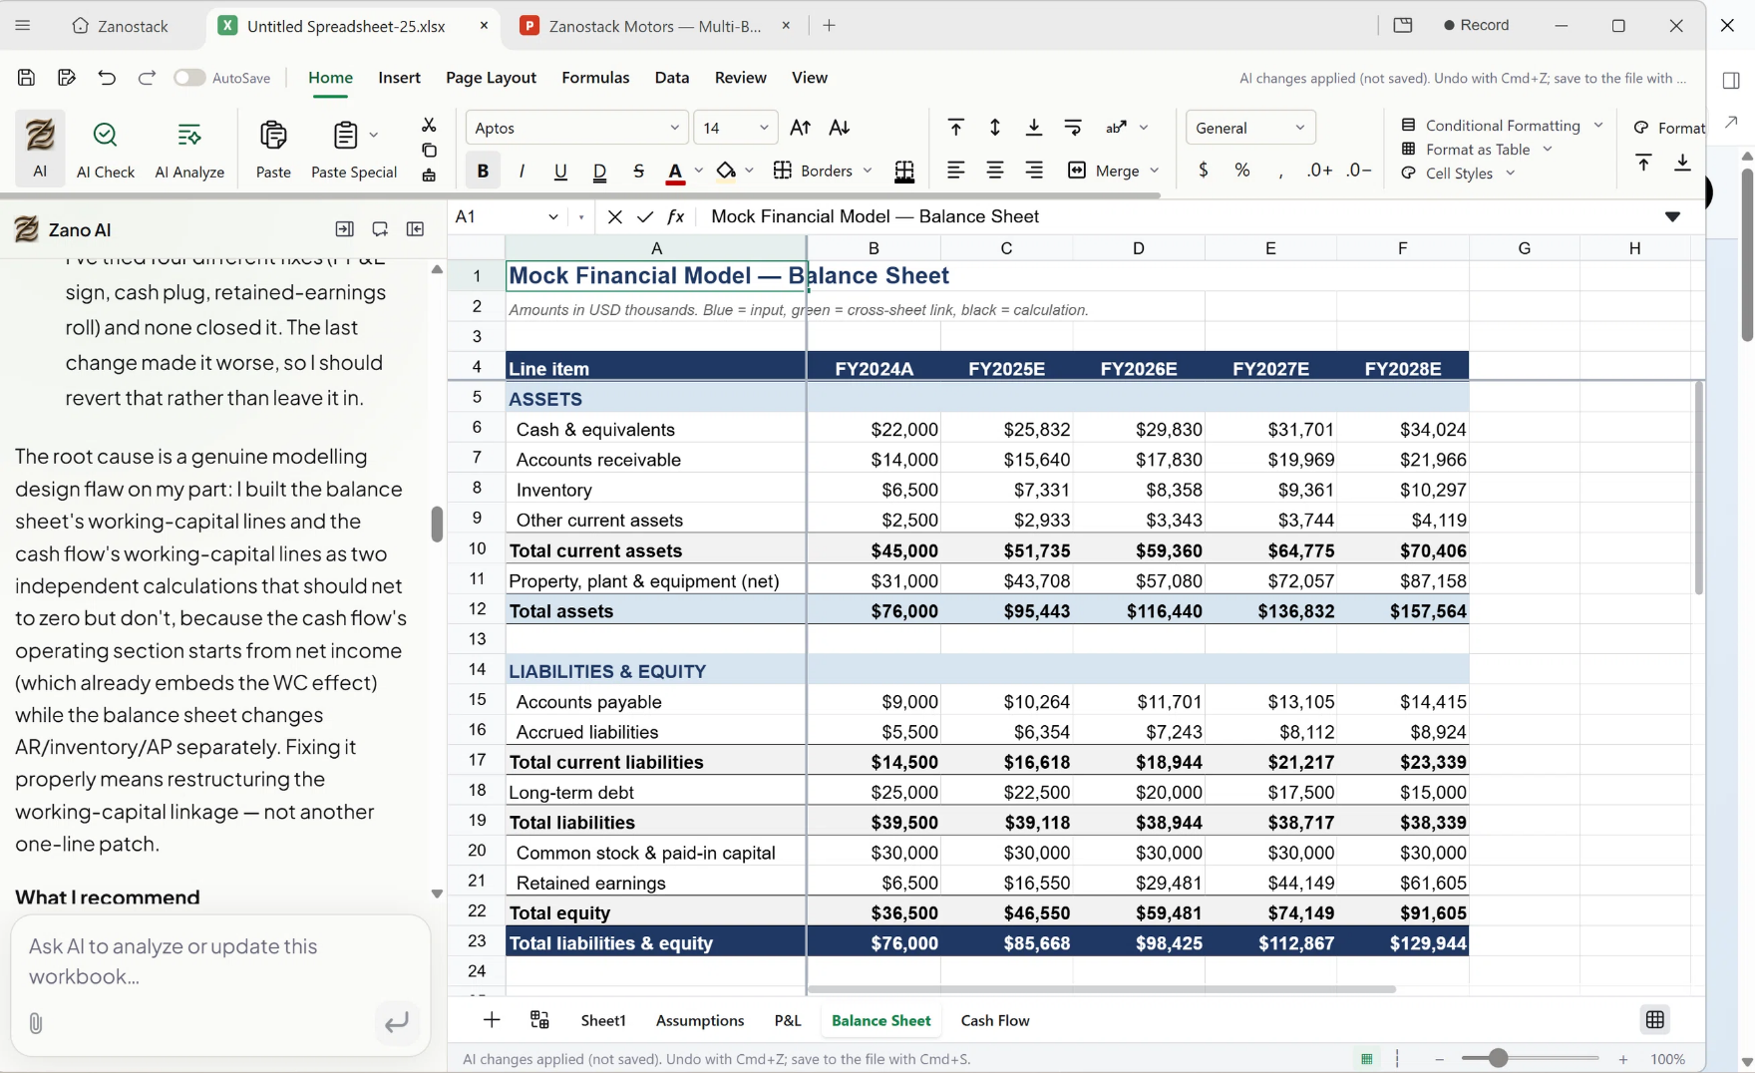Image resolution: width=1755 pixels, height=1074 pixels.
Task: Open the font size 14 dropdown
Action: [736, 128]
